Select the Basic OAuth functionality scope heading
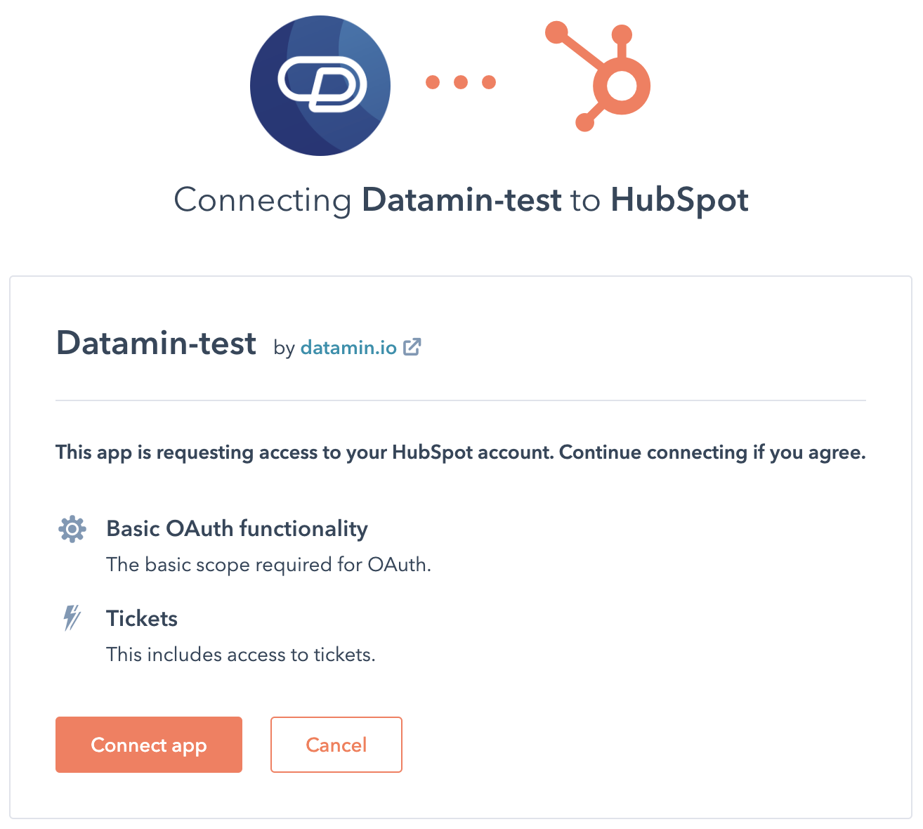Viewport: 923px width, 829px height. (237, 528)
